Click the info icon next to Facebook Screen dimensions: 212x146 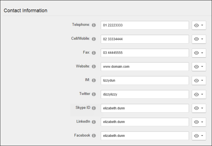pos(94,136)
